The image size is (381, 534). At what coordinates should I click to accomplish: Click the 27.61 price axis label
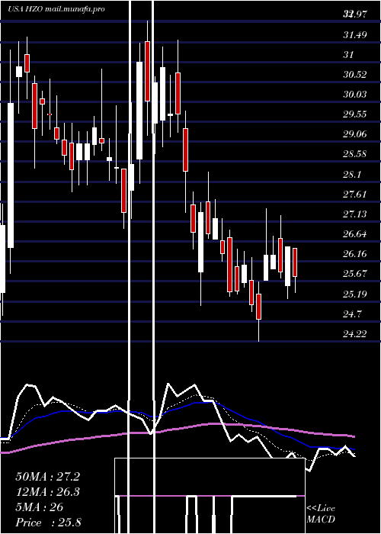355,195
